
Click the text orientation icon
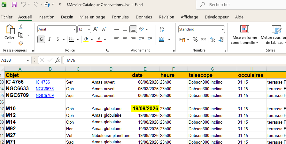142,29
